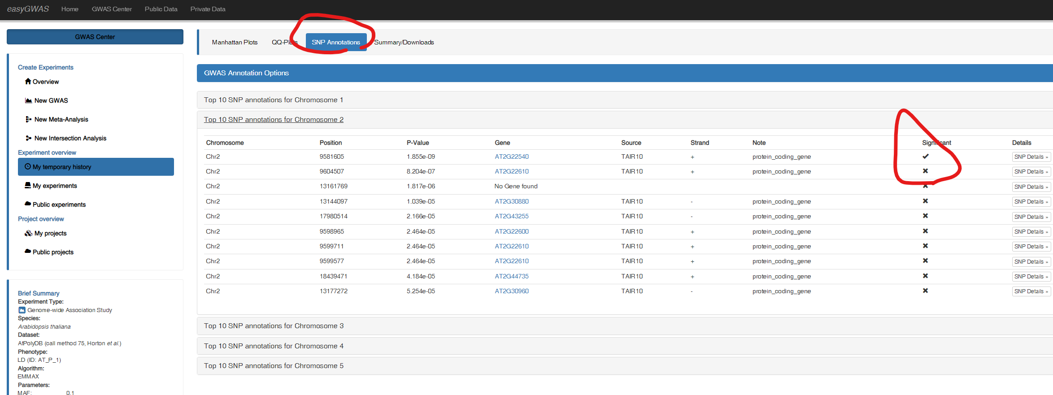Click the cloud icon for Public experiments

pyautogui.click(x=28, y=204)
